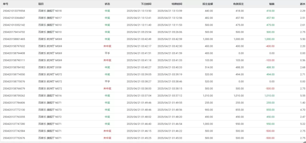Screen dimensions: 306x143
Task: Click settle time 2025/04/21 13:12:56
Action: (170, 18)
